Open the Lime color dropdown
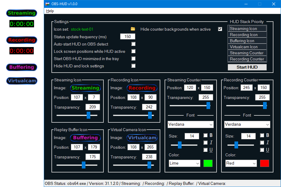This screenshot has height=187, width=281. [x=184, y=163]
